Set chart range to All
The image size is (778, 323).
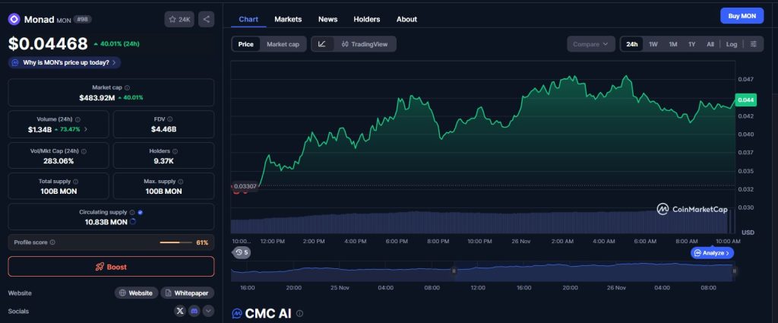coord(710,44)
